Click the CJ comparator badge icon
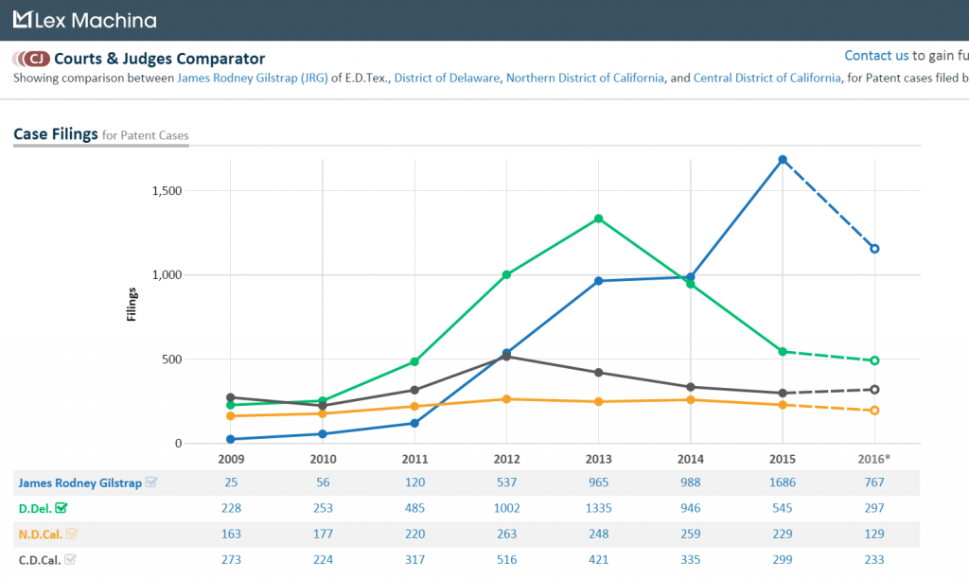Image resolution: width=969 pixels, height=579 pixels. 31,59
